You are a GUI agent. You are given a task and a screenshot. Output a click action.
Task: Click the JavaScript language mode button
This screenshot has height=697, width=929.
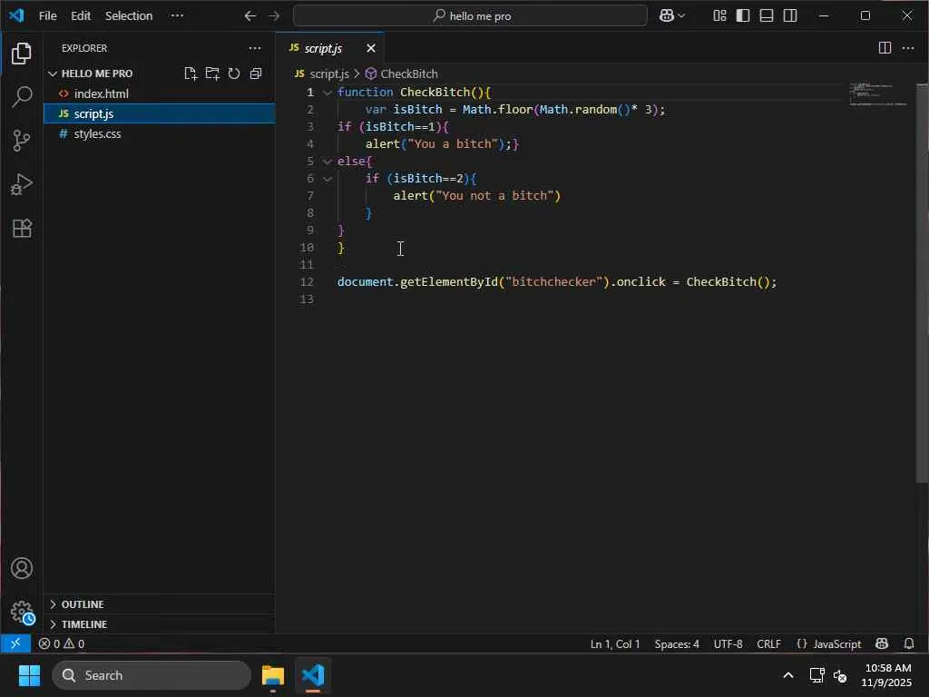coord(828,643)
